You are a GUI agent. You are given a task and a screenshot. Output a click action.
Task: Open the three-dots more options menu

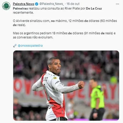tap(117, 4)
